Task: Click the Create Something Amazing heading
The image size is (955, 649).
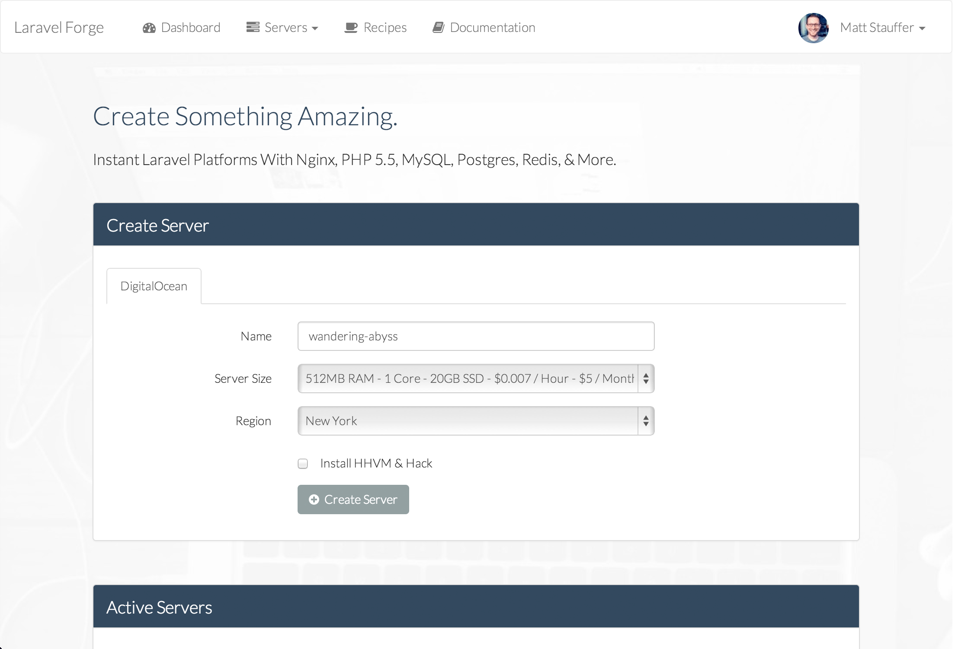Action: 245,116
